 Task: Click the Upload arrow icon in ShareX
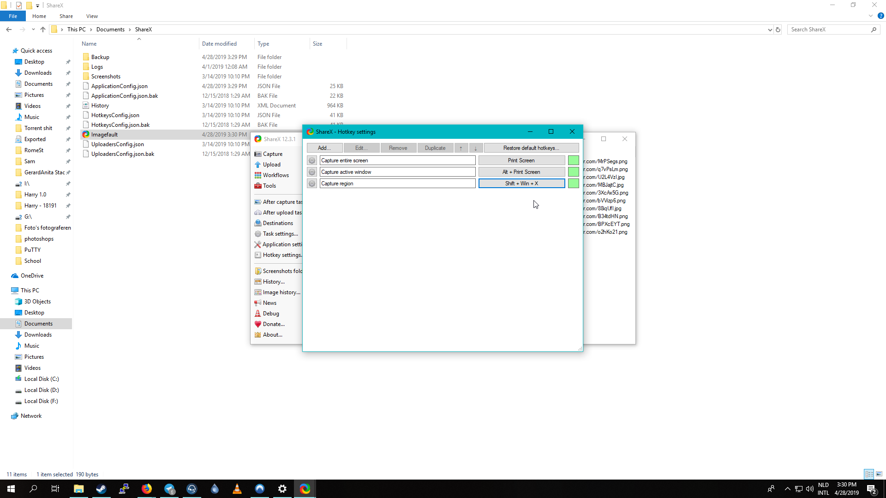click(x=258, y=165)
